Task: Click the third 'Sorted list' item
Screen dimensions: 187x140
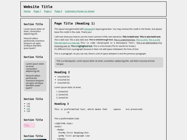Action: [63, 97]
